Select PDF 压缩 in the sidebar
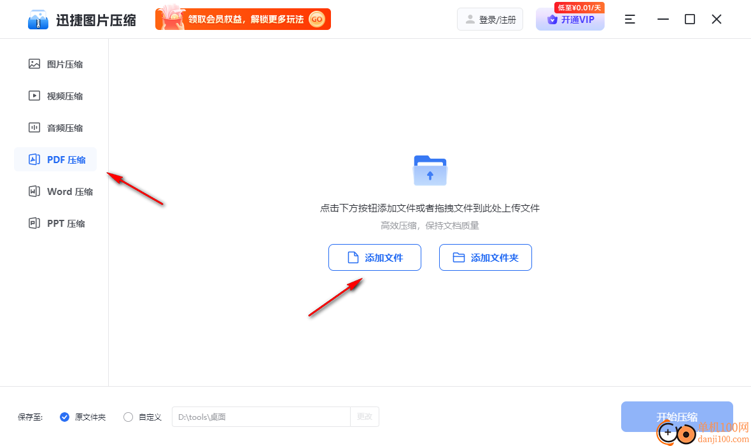 pyautogui.click(x=55, y=160)
